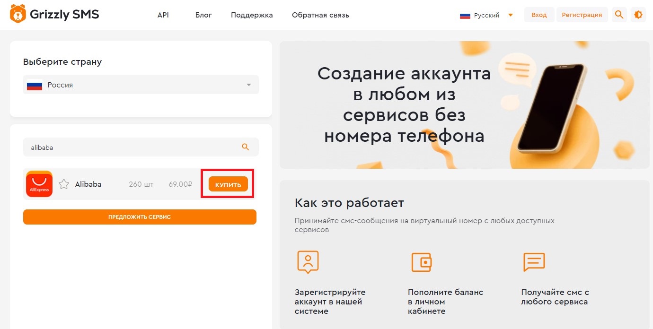Click the register account person icon

point(308,262)
